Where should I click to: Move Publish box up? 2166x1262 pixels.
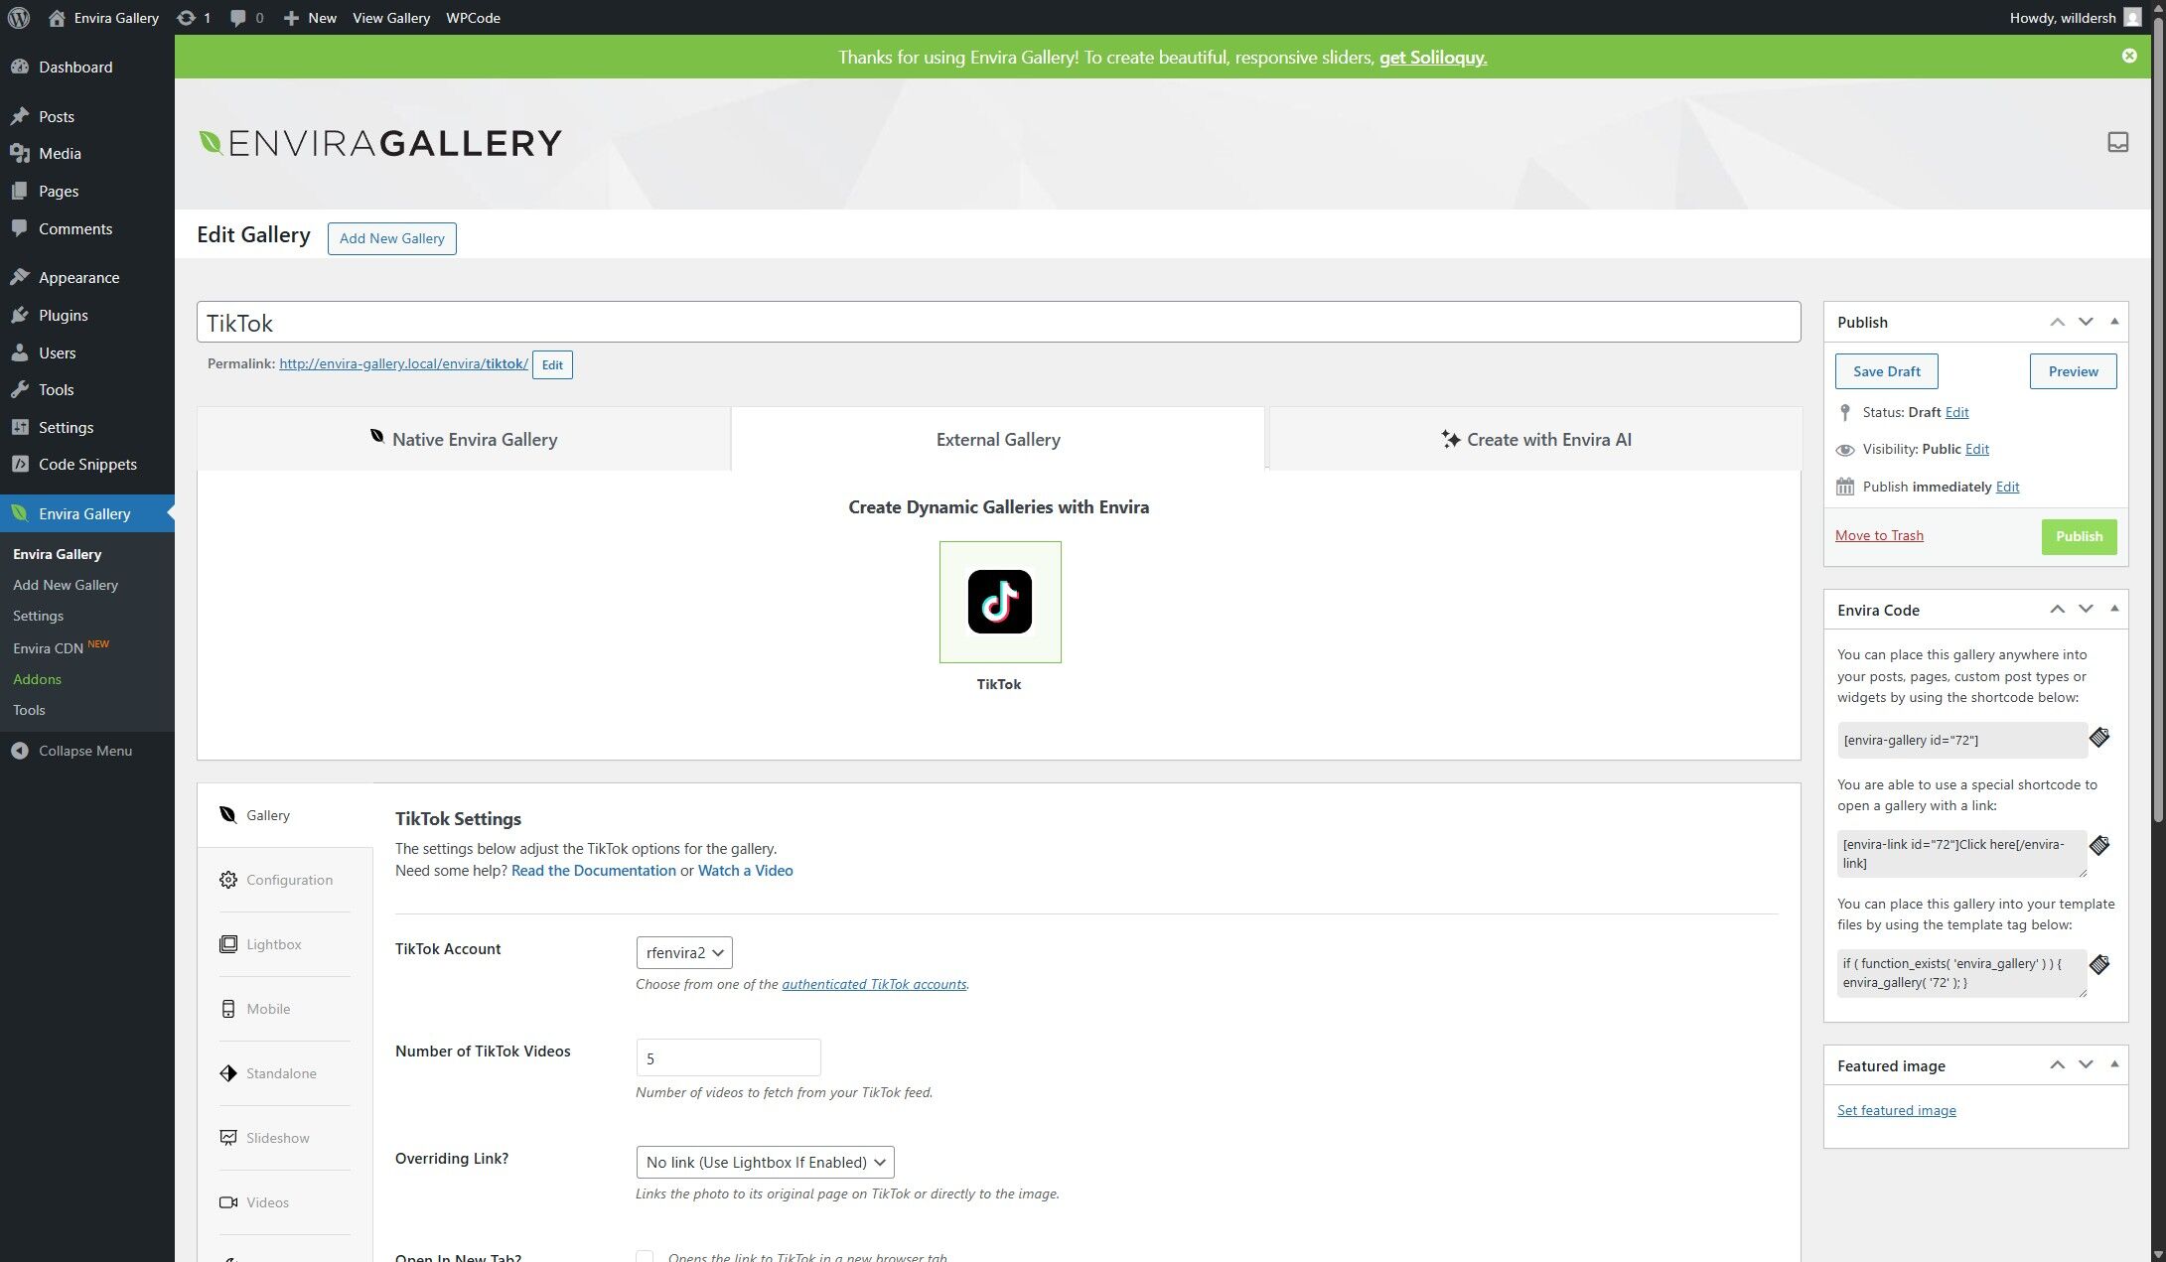(2057, 322)
